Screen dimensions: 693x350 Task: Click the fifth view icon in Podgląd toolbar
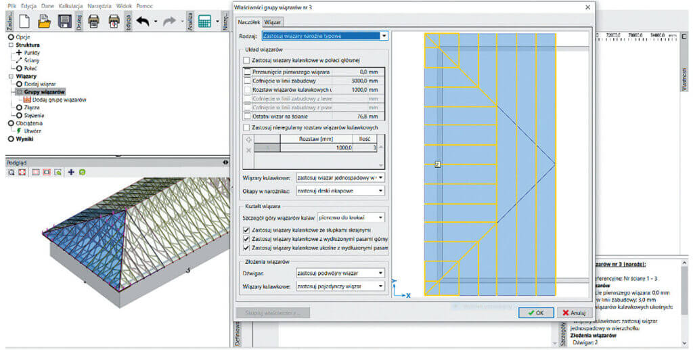point(58,173)
